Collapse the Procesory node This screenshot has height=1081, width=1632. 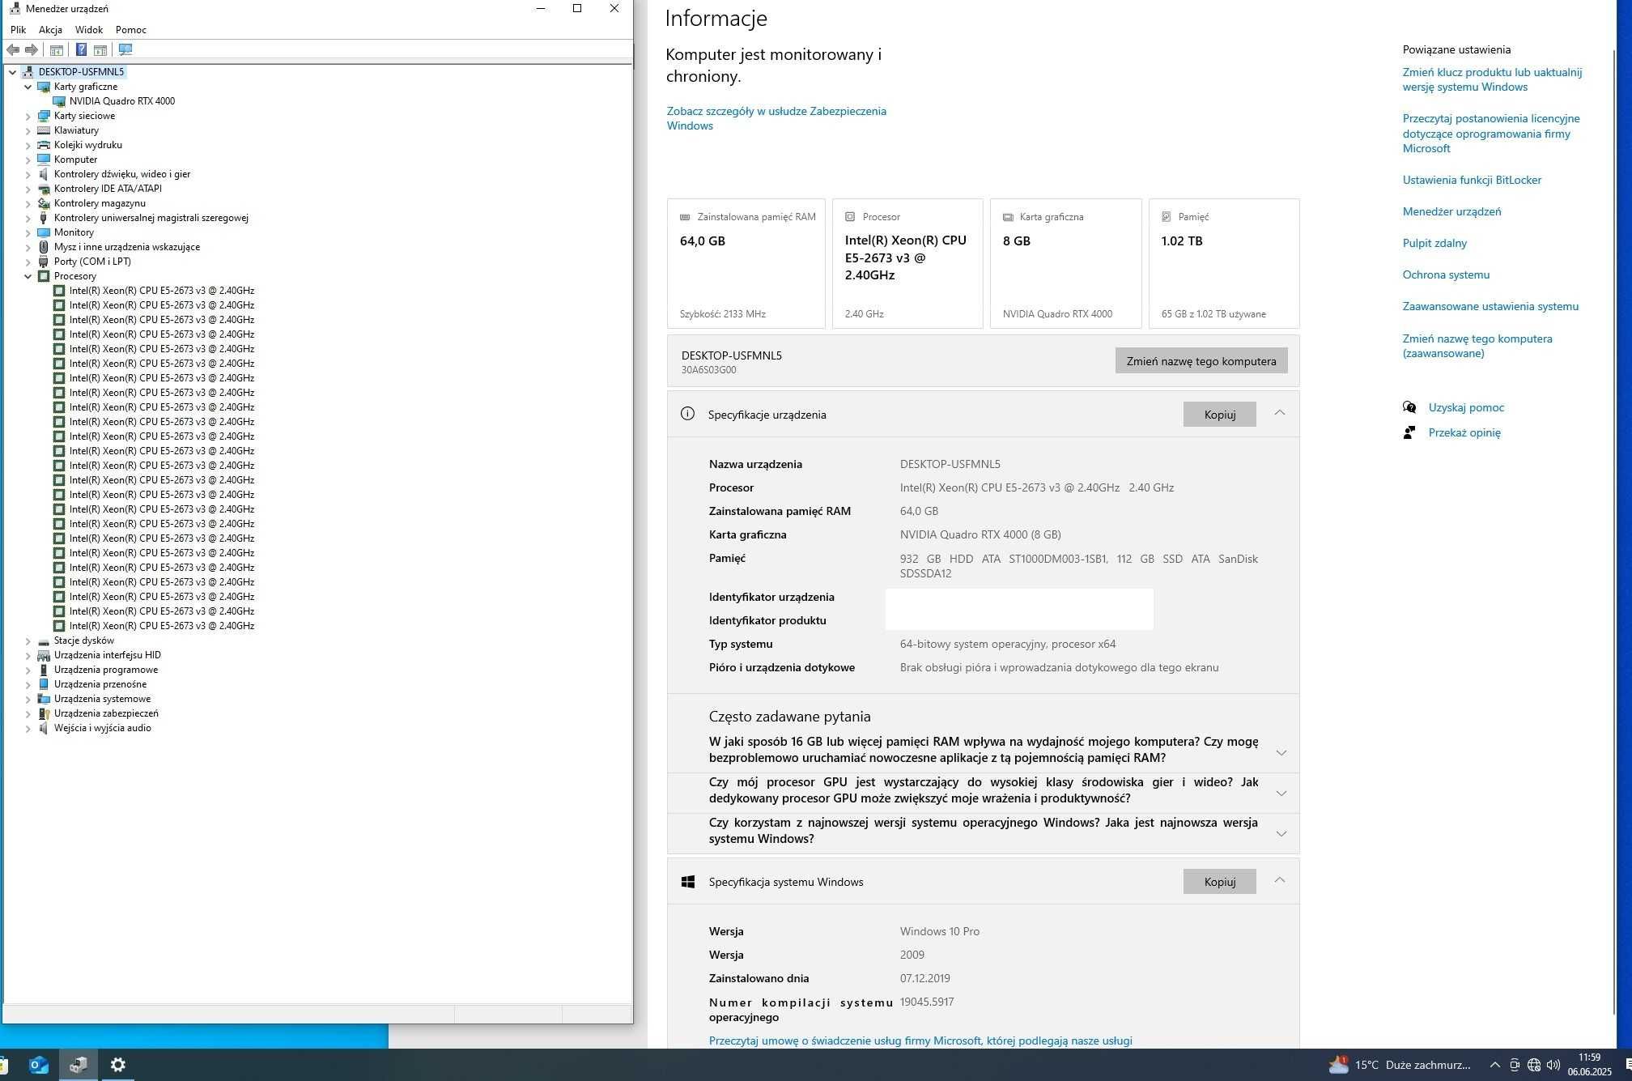[x=28, y=276]
